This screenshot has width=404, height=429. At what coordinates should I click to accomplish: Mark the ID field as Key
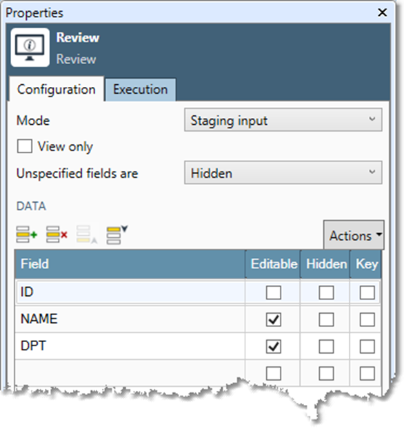(367, 292)
